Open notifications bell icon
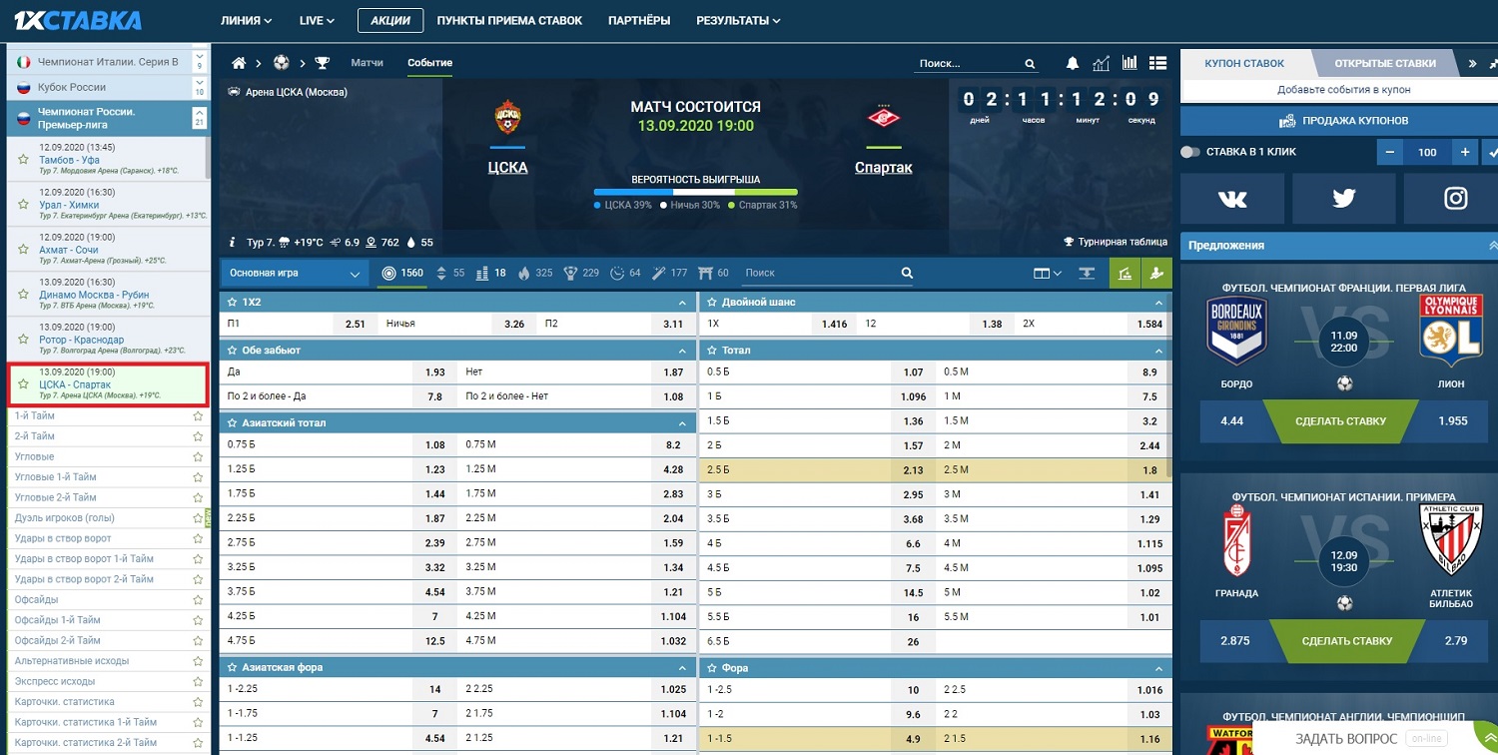Viewport: 1498px width, 755px height. click(x=1073, y=63)
